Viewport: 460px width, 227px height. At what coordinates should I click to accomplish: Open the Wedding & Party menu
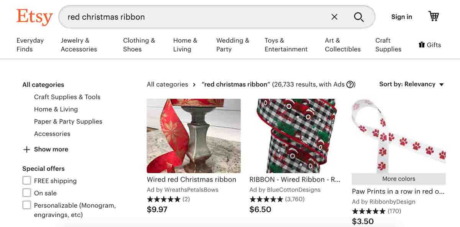tap(233, 45)
